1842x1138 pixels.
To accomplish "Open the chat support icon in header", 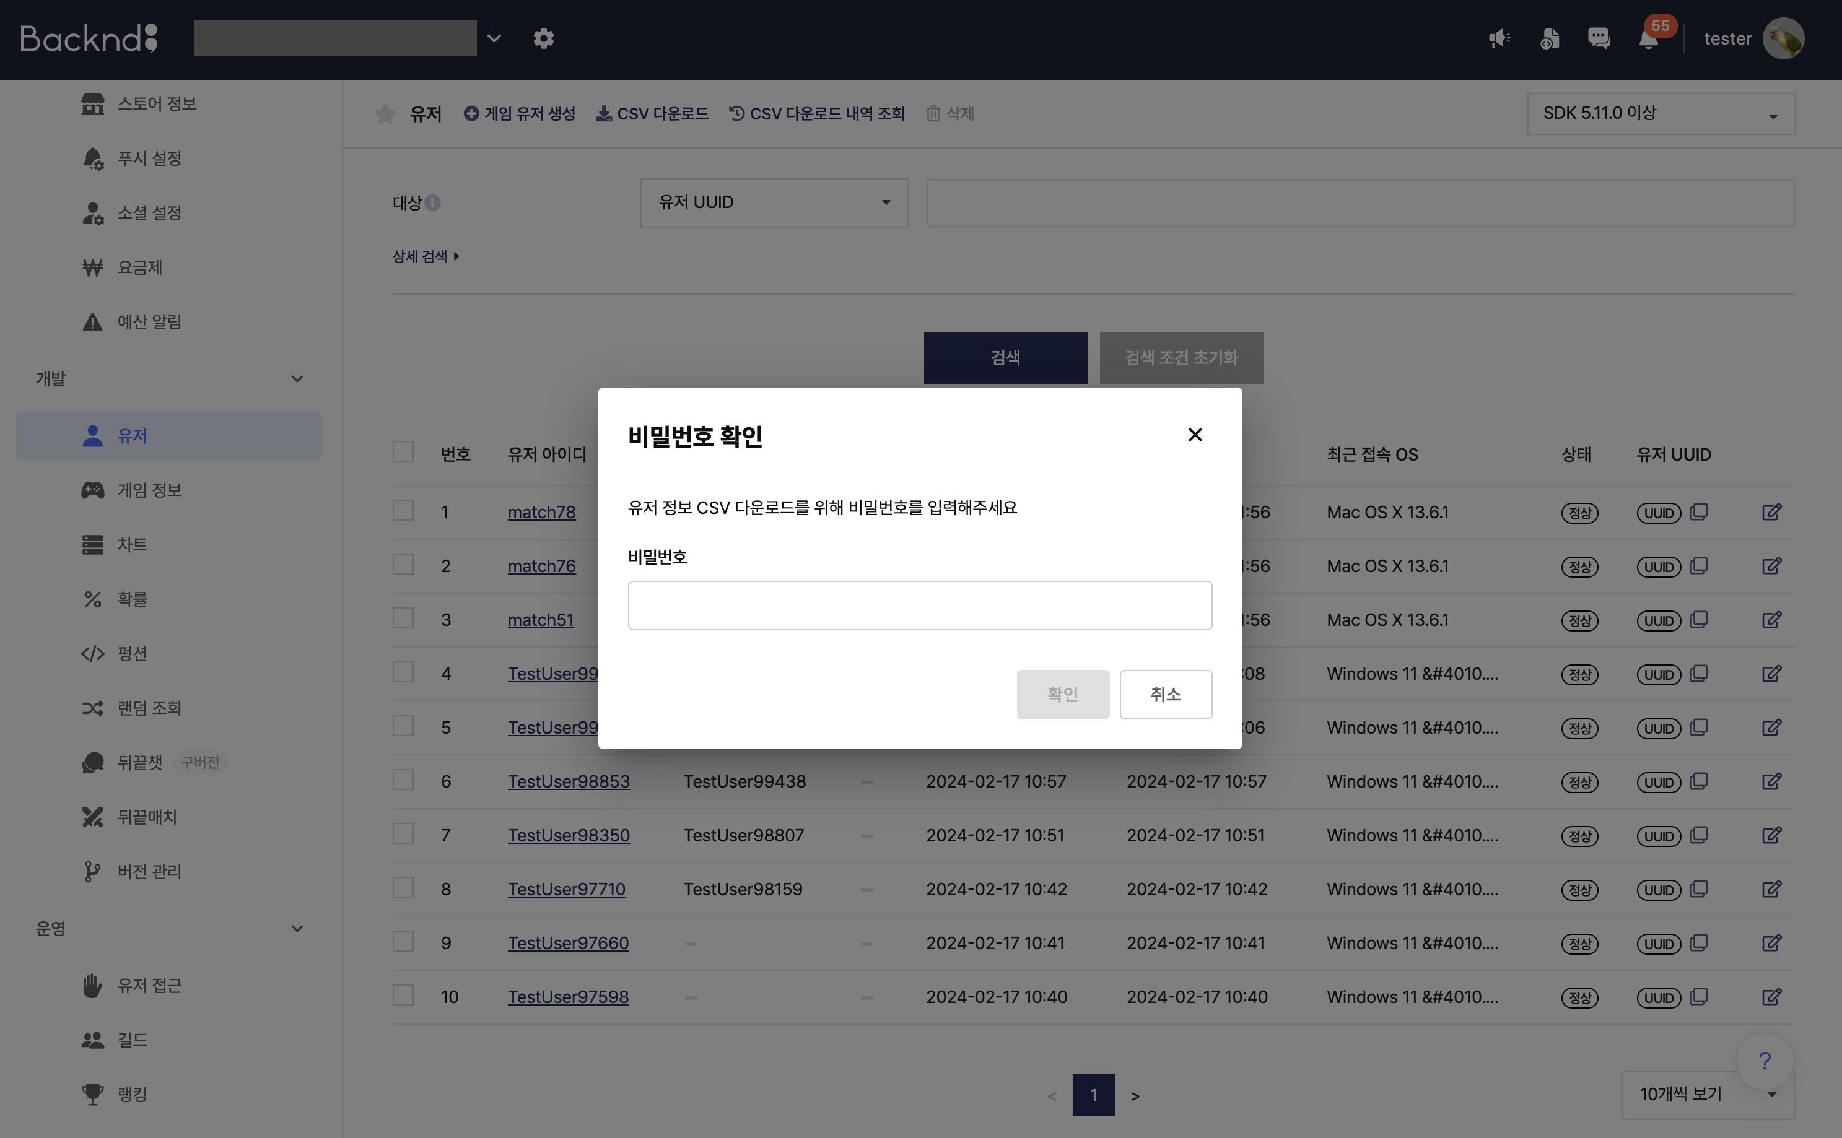I will 1598,38.
